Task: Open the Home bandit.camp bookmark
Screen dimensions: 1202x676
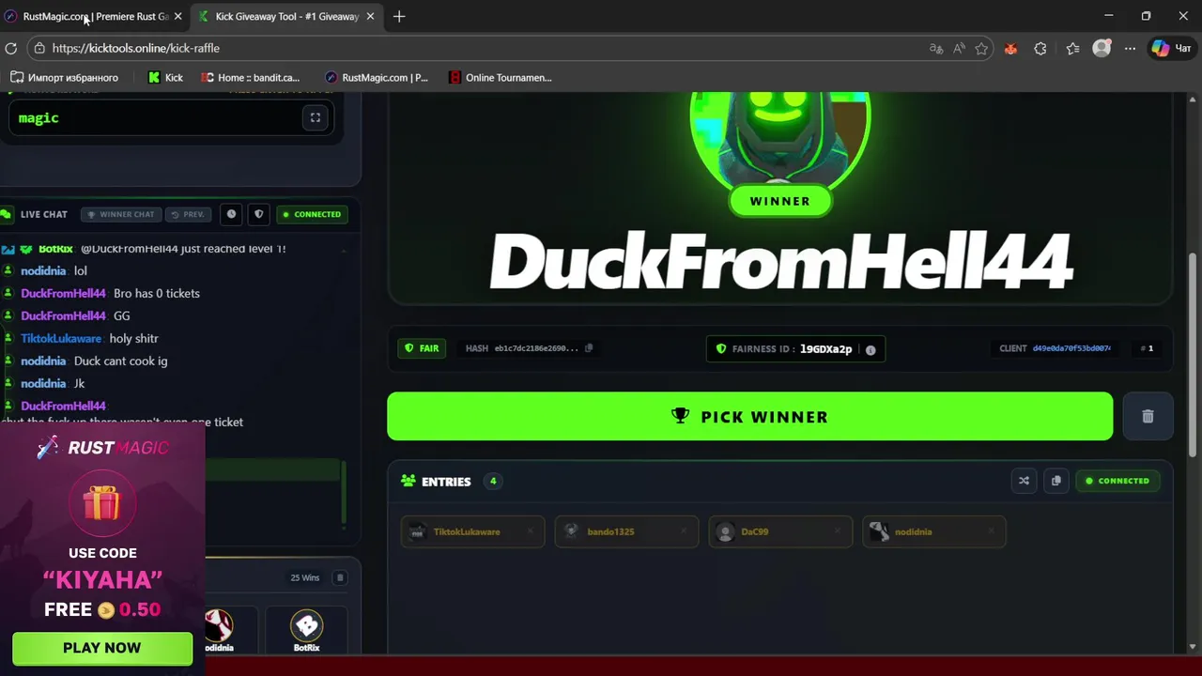Action: point(251,78)
